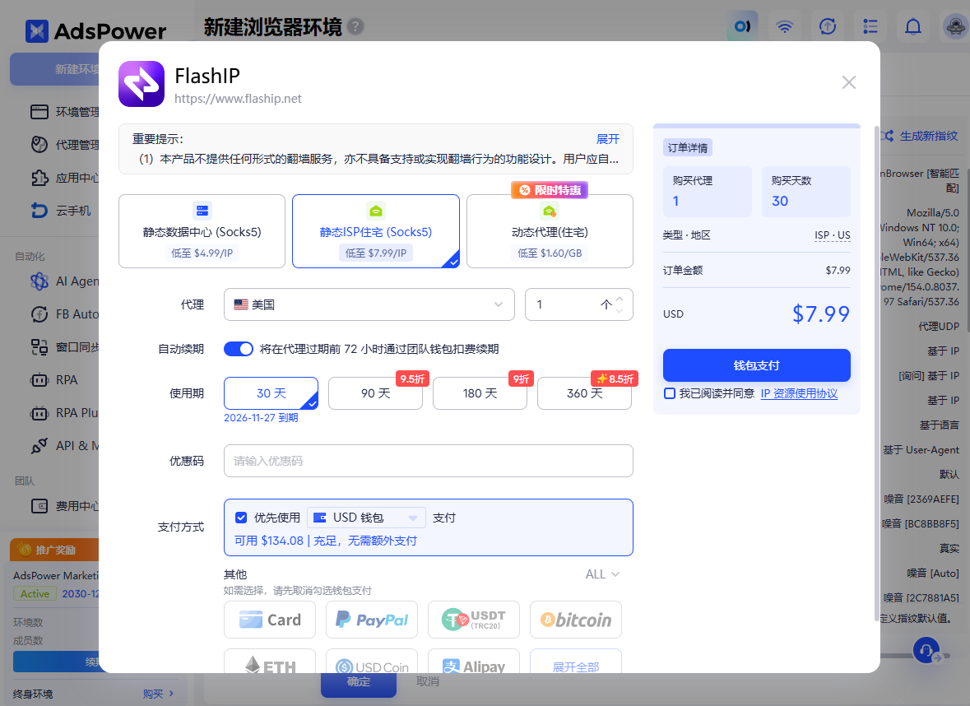Click the 窗口同步 sidebar icon
The height and width of the screenshot is (706, 970).
[39, 347]
